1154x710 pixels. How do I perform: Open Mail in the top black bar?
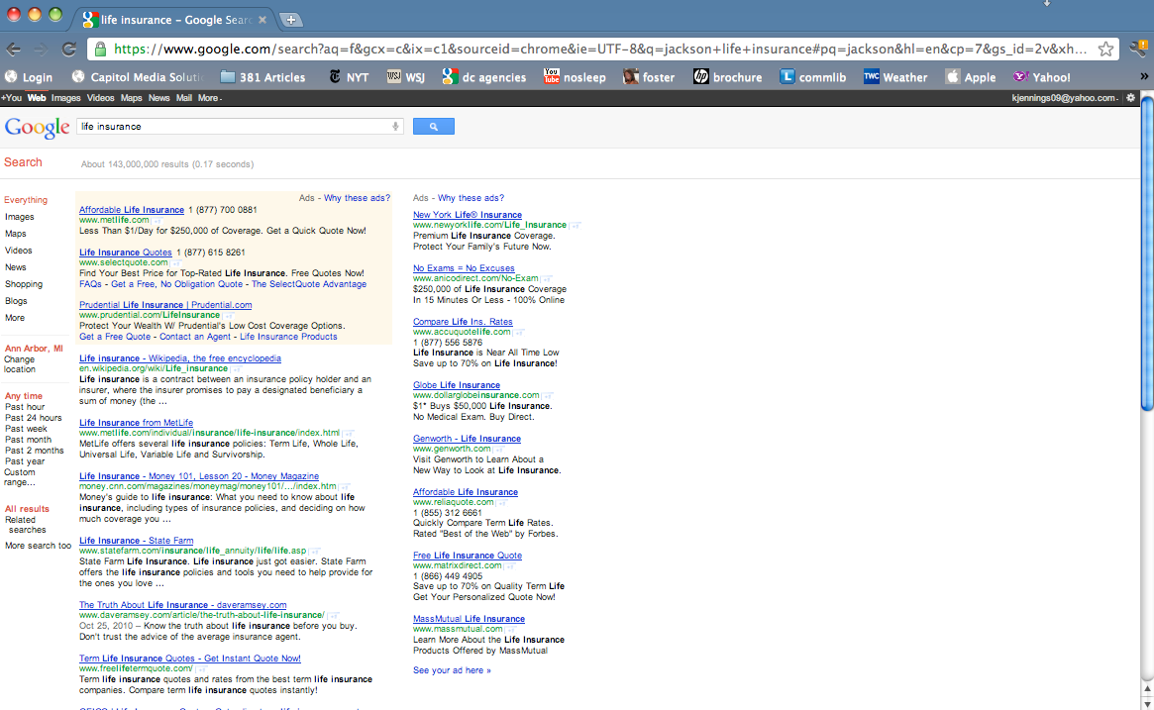click(184, 98)
